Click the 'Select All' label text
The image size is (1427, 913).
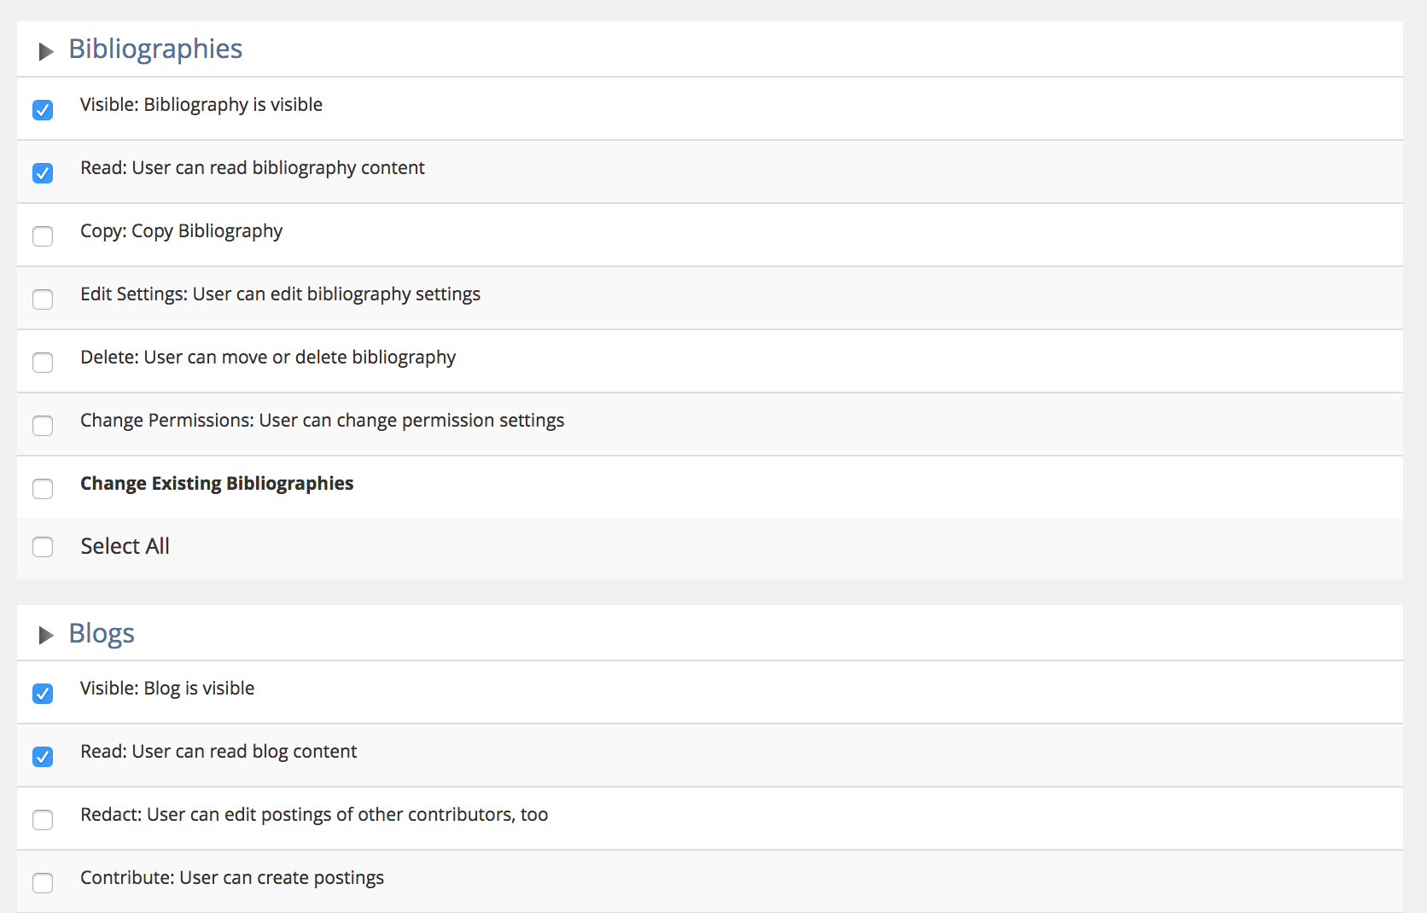[x=125, y=546]
